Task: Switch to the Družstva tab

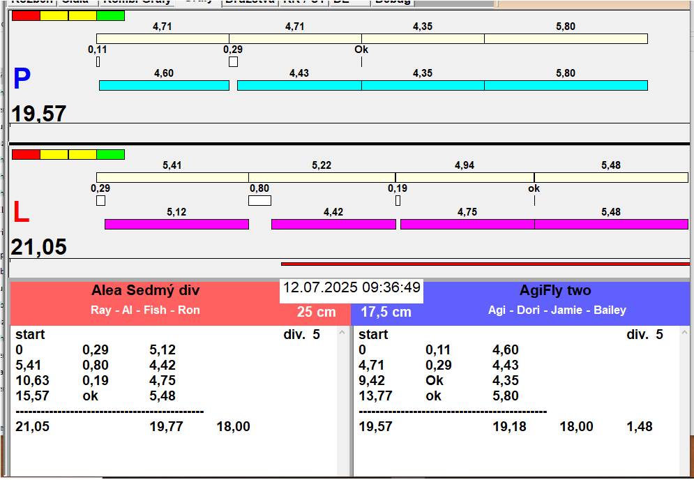Action: (250, 2)
